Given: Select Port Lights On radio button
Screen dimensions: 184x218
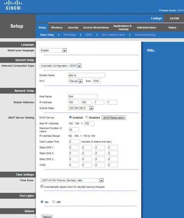Looking at the screenshot, I should [x=42, y=202].
